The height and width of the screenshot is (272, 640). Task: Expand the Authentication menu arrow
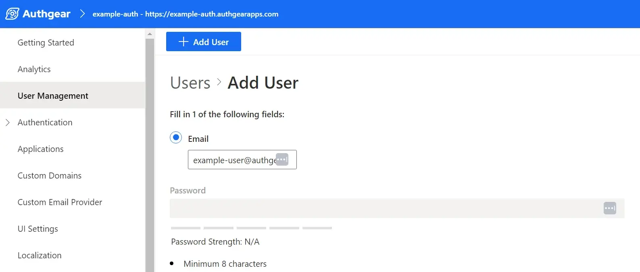[x=8, y=123]
